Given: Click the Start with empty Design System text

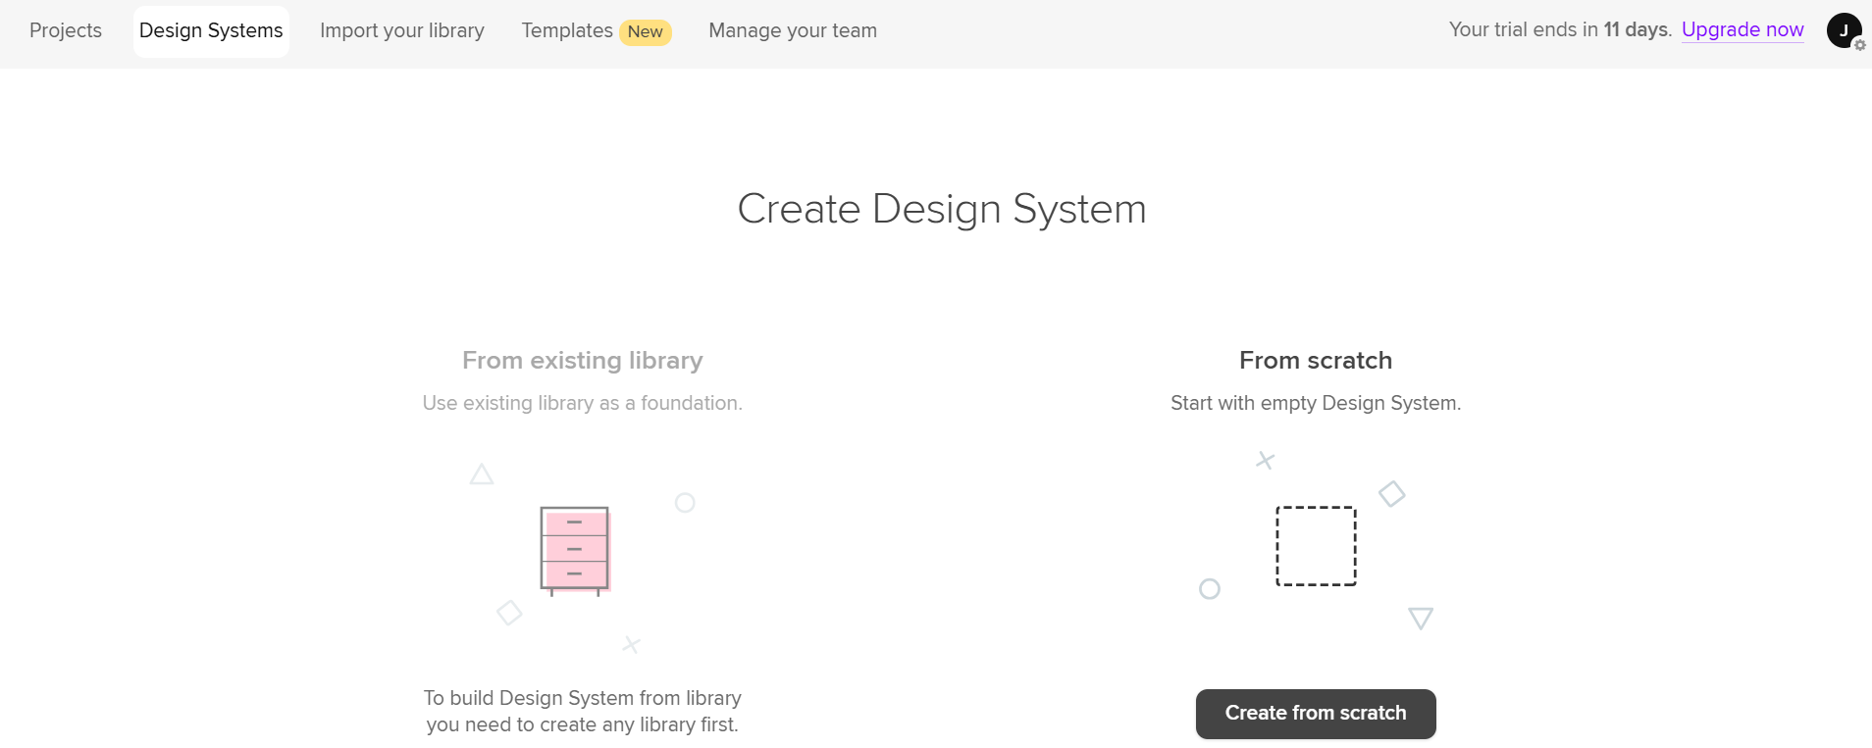Looking at the screenshot, I should pos(1315,403).
